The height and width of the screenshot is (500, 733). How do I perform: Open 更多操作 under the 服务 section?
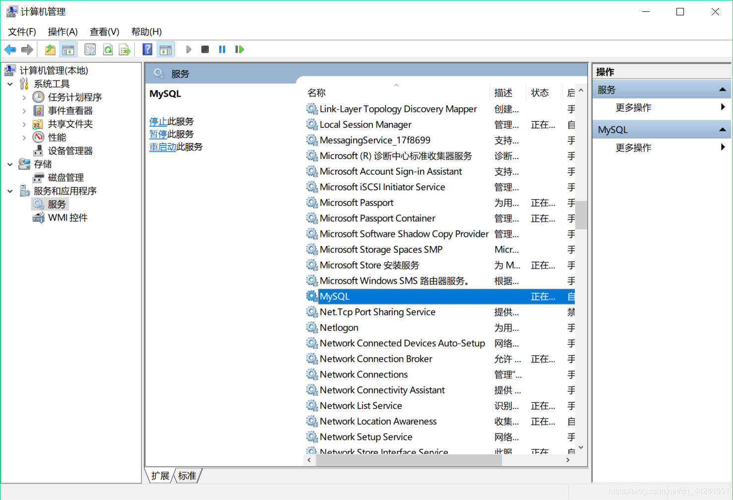click(x=633, y=108)
